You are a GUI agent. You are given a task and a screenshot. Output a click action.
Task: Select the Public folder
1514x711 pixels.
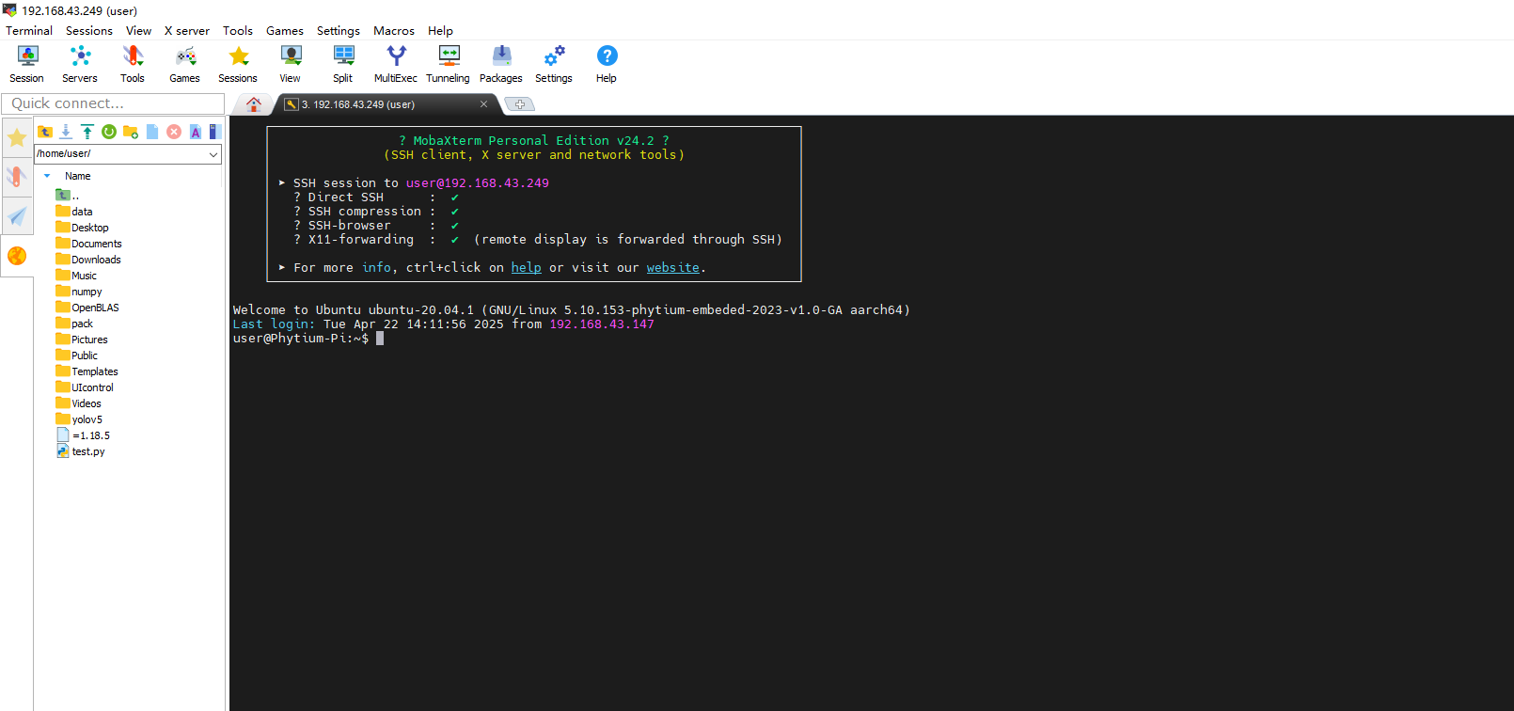click(76, 355)
